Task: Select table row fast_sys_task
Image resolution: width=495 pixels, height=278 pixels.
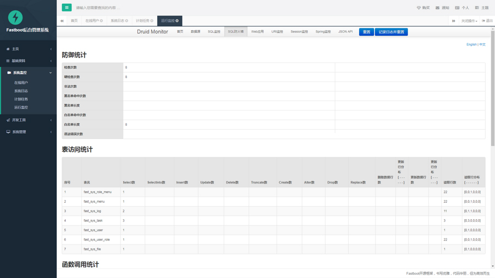Action: tap(273, 221)
